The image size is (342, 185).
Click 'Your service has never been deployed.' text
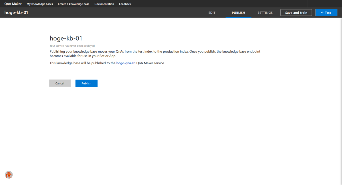(x=72, y=45)
